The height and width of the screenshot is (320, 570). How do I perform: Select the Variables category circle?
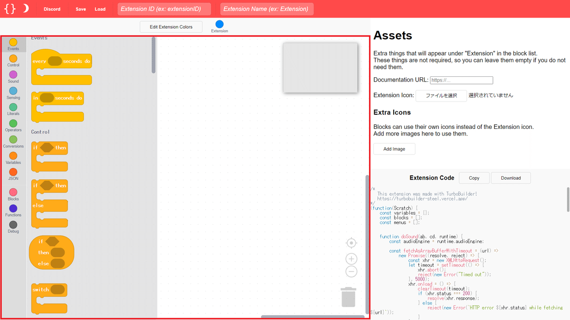(x=13, y=155)
